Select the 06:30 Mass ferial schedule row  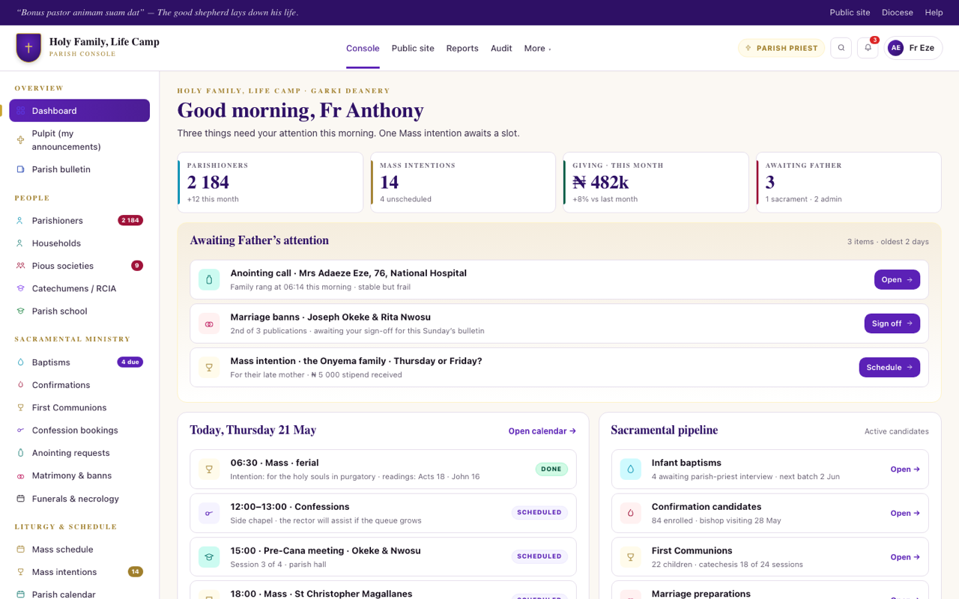click(x=384, y=469)
